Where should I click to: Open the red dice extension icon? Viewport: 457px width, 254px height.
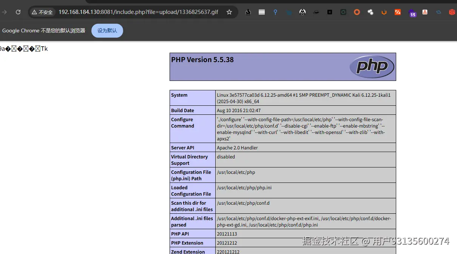click(452, 12)
